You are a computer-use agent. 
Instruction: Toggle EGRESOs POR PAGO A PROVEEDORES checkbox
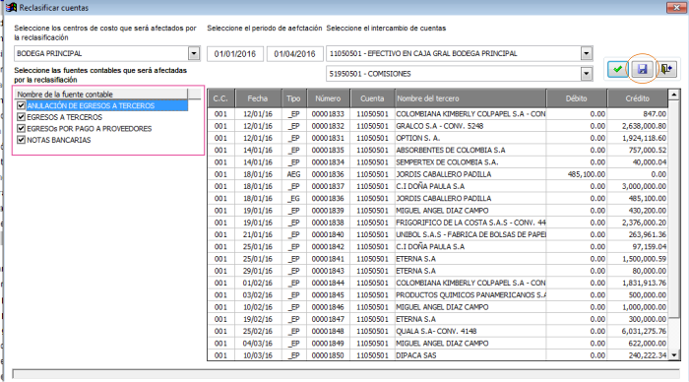21,128
